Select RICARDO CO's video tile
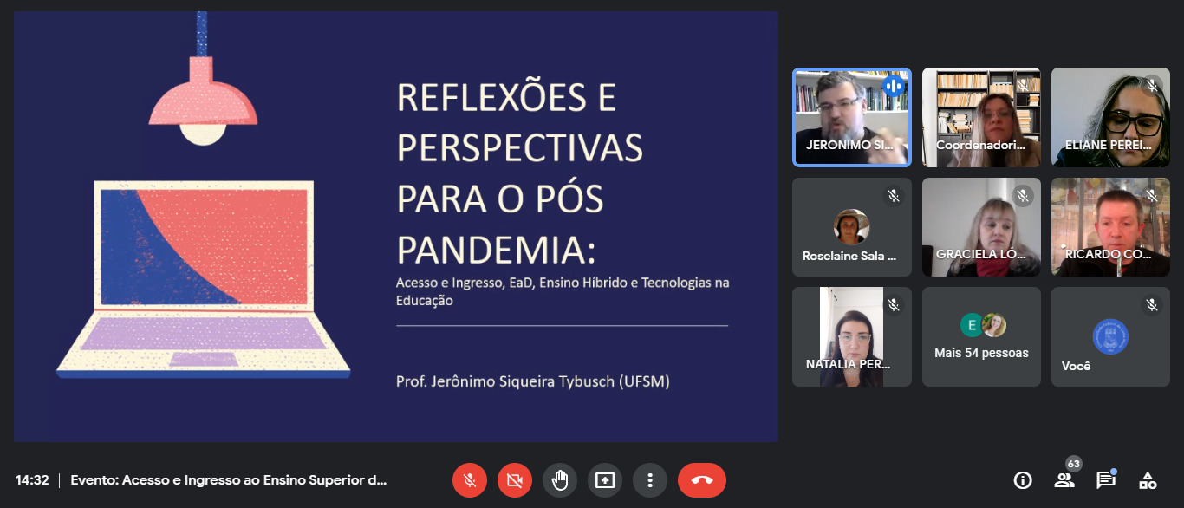1184x508 pixels. click(x=1110, y=227)
